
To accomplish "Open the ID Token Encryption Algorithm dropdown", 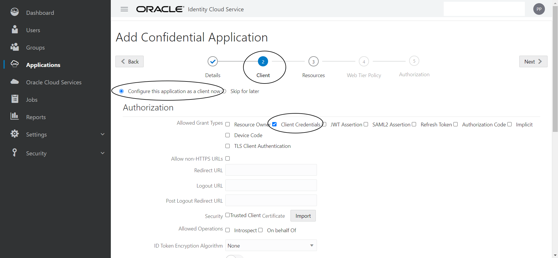I will tap(271, 246).
